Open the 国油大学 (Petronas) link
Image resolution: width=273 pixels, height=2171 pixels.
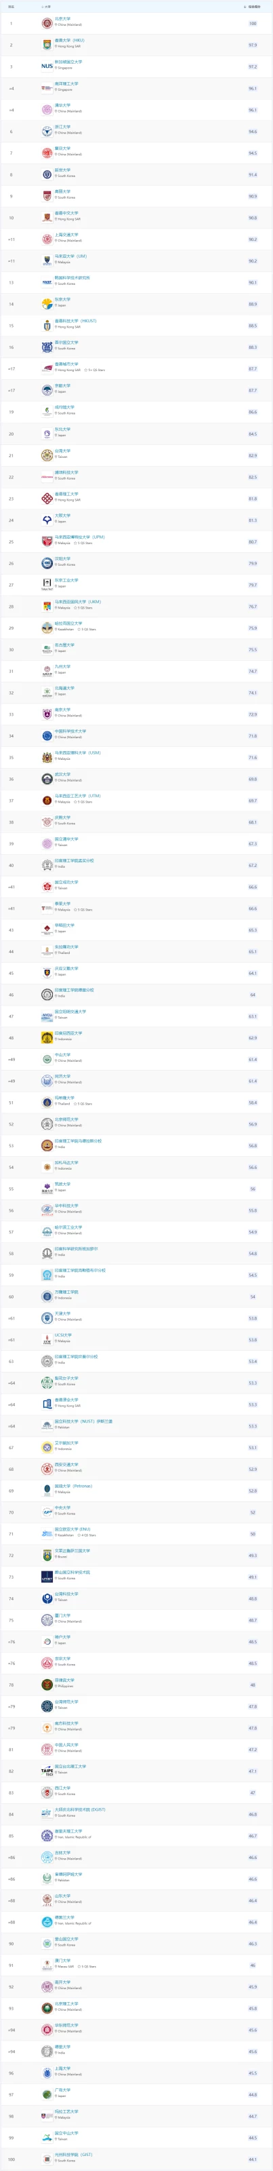74,1486
